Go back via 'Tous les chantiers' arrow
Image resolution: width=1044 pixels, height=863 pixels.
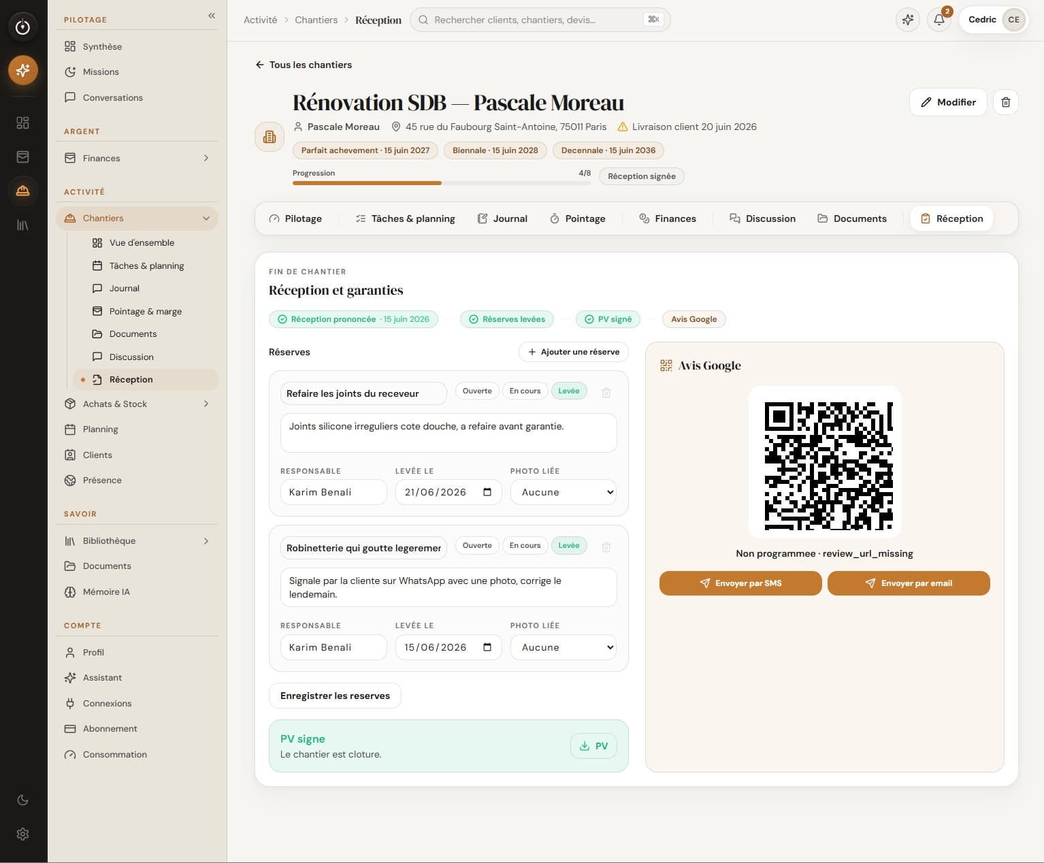[304, 65]
